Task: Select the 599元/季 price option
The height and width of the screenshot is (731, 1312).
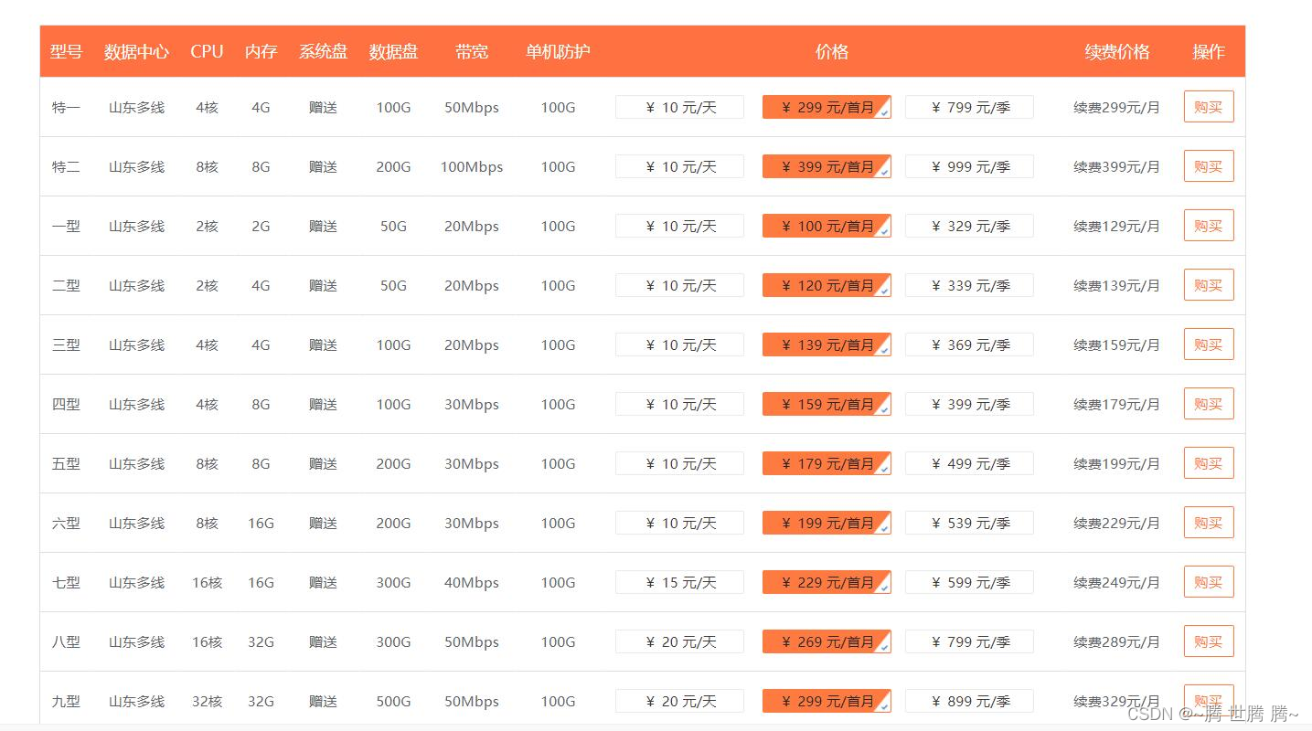Action: pos(969,582)
